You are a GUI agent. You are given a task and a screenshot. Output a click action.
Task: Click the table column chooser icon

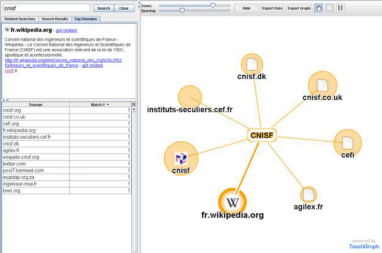(x=133, y=105)
